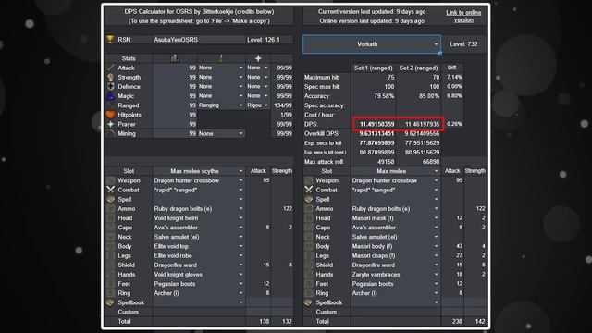Select the Level: 732 cell
Screen dimensions: 592x333
463,44
